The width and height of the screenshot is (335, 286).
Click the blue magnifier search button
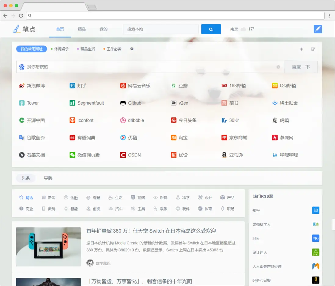pos(211,29)
